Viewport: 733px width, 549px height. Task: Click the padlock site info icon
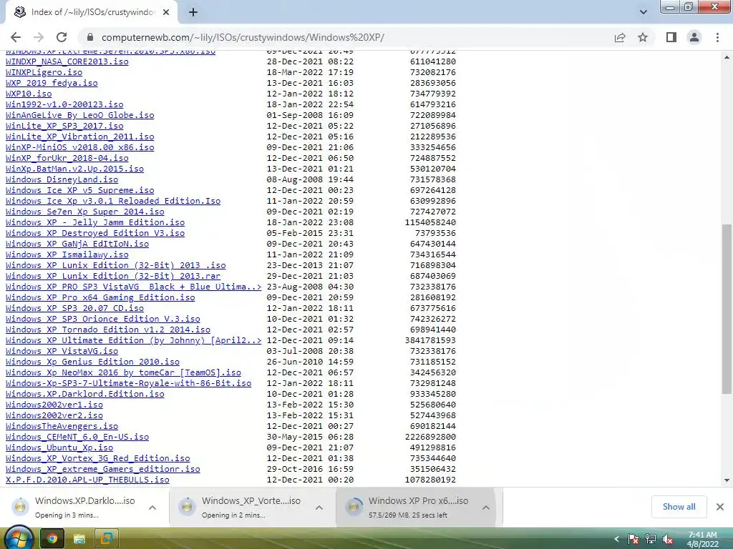pos(90,37)
